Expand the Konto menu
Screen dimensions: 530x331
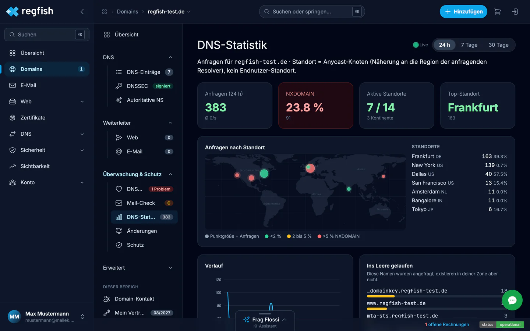(x=82, y=182)
